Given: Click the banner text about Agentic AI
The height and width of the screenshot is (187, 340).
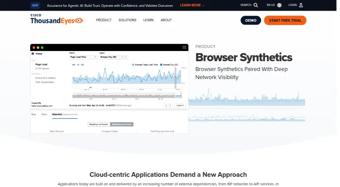Looking at the screenshot, I should (x=110, y=6).
